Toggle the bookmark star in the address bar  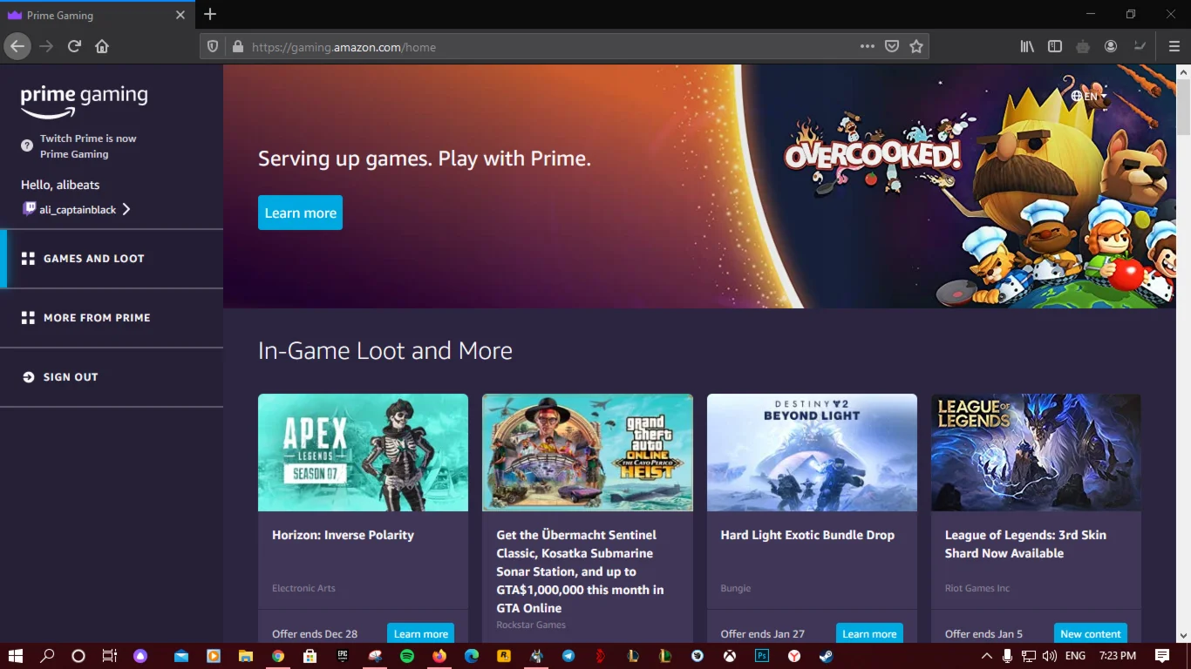click(916, 46)
